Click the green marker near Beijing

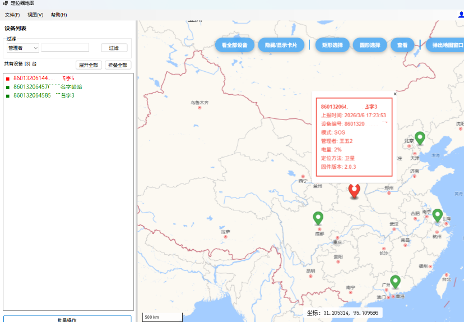pyautogui.click(x=419, y=137)
